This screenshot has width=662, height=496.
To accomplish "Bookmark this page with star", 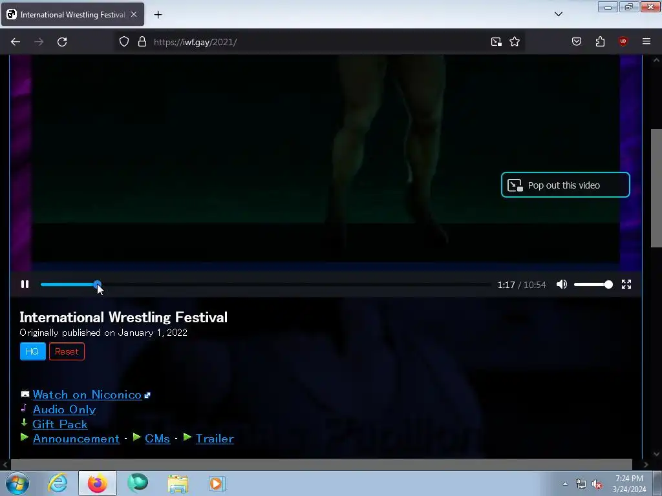I will [x=514, y=42].
